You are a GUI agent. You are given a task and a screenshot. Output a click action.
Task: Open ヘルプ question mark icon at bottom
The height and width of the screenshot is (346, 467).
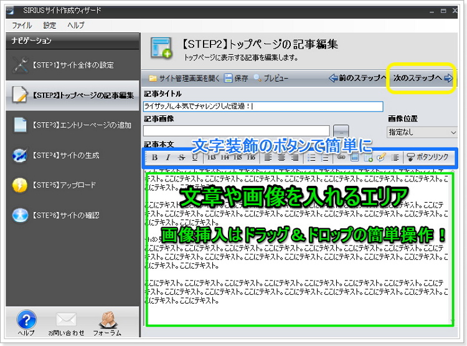click(26, 323)
